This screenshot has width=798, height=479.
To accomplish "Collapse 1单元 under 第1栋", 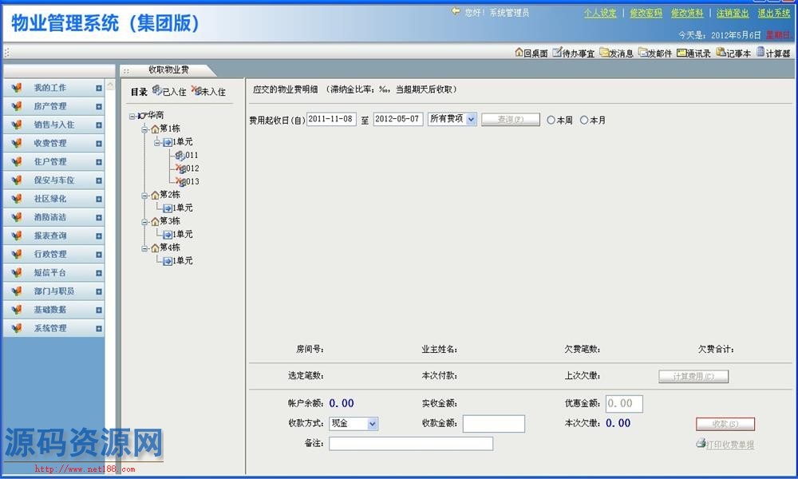I will tap(156, 143).
